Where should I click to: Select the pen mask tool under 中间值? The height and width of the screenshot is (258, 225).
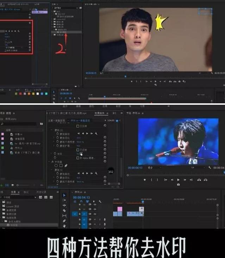tap(66, 166)
